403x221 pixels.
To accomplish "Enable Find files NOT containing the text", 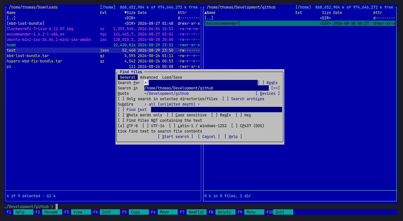I will point(160,120).
